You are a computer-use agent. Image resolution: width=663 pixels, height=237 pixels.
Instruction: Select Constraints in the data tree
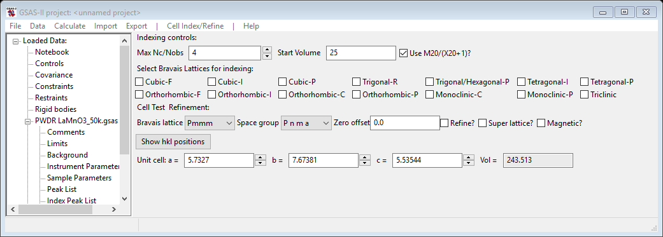point(54,86)
